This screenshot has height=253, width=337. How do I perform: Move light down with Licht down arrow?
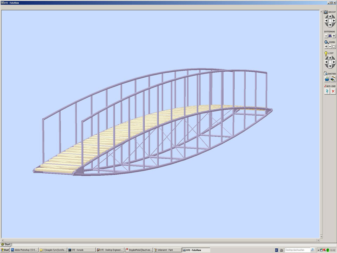click(x=330, y=66)
